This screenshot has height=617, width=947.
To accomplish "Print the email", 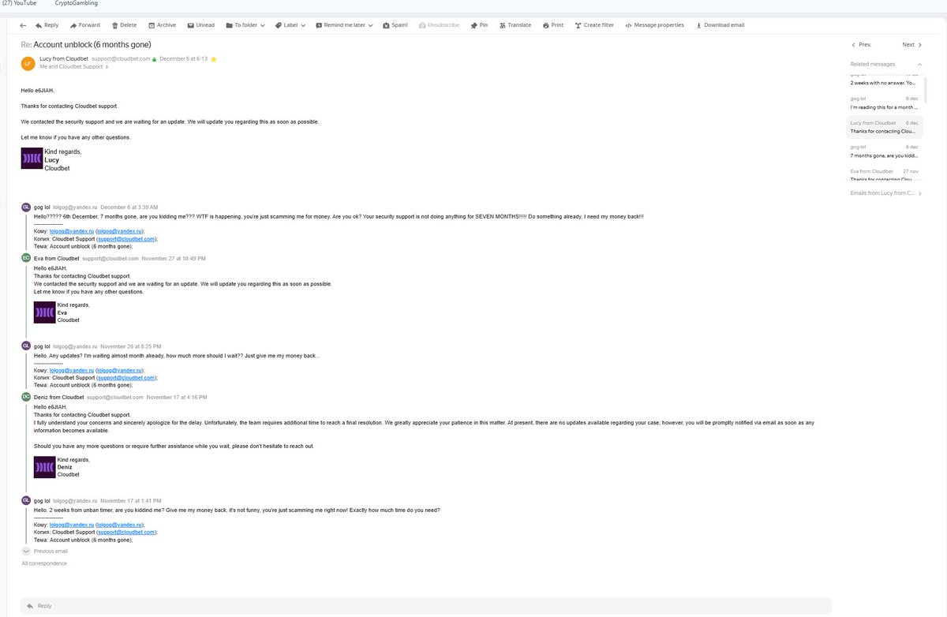I will point(552,25).
